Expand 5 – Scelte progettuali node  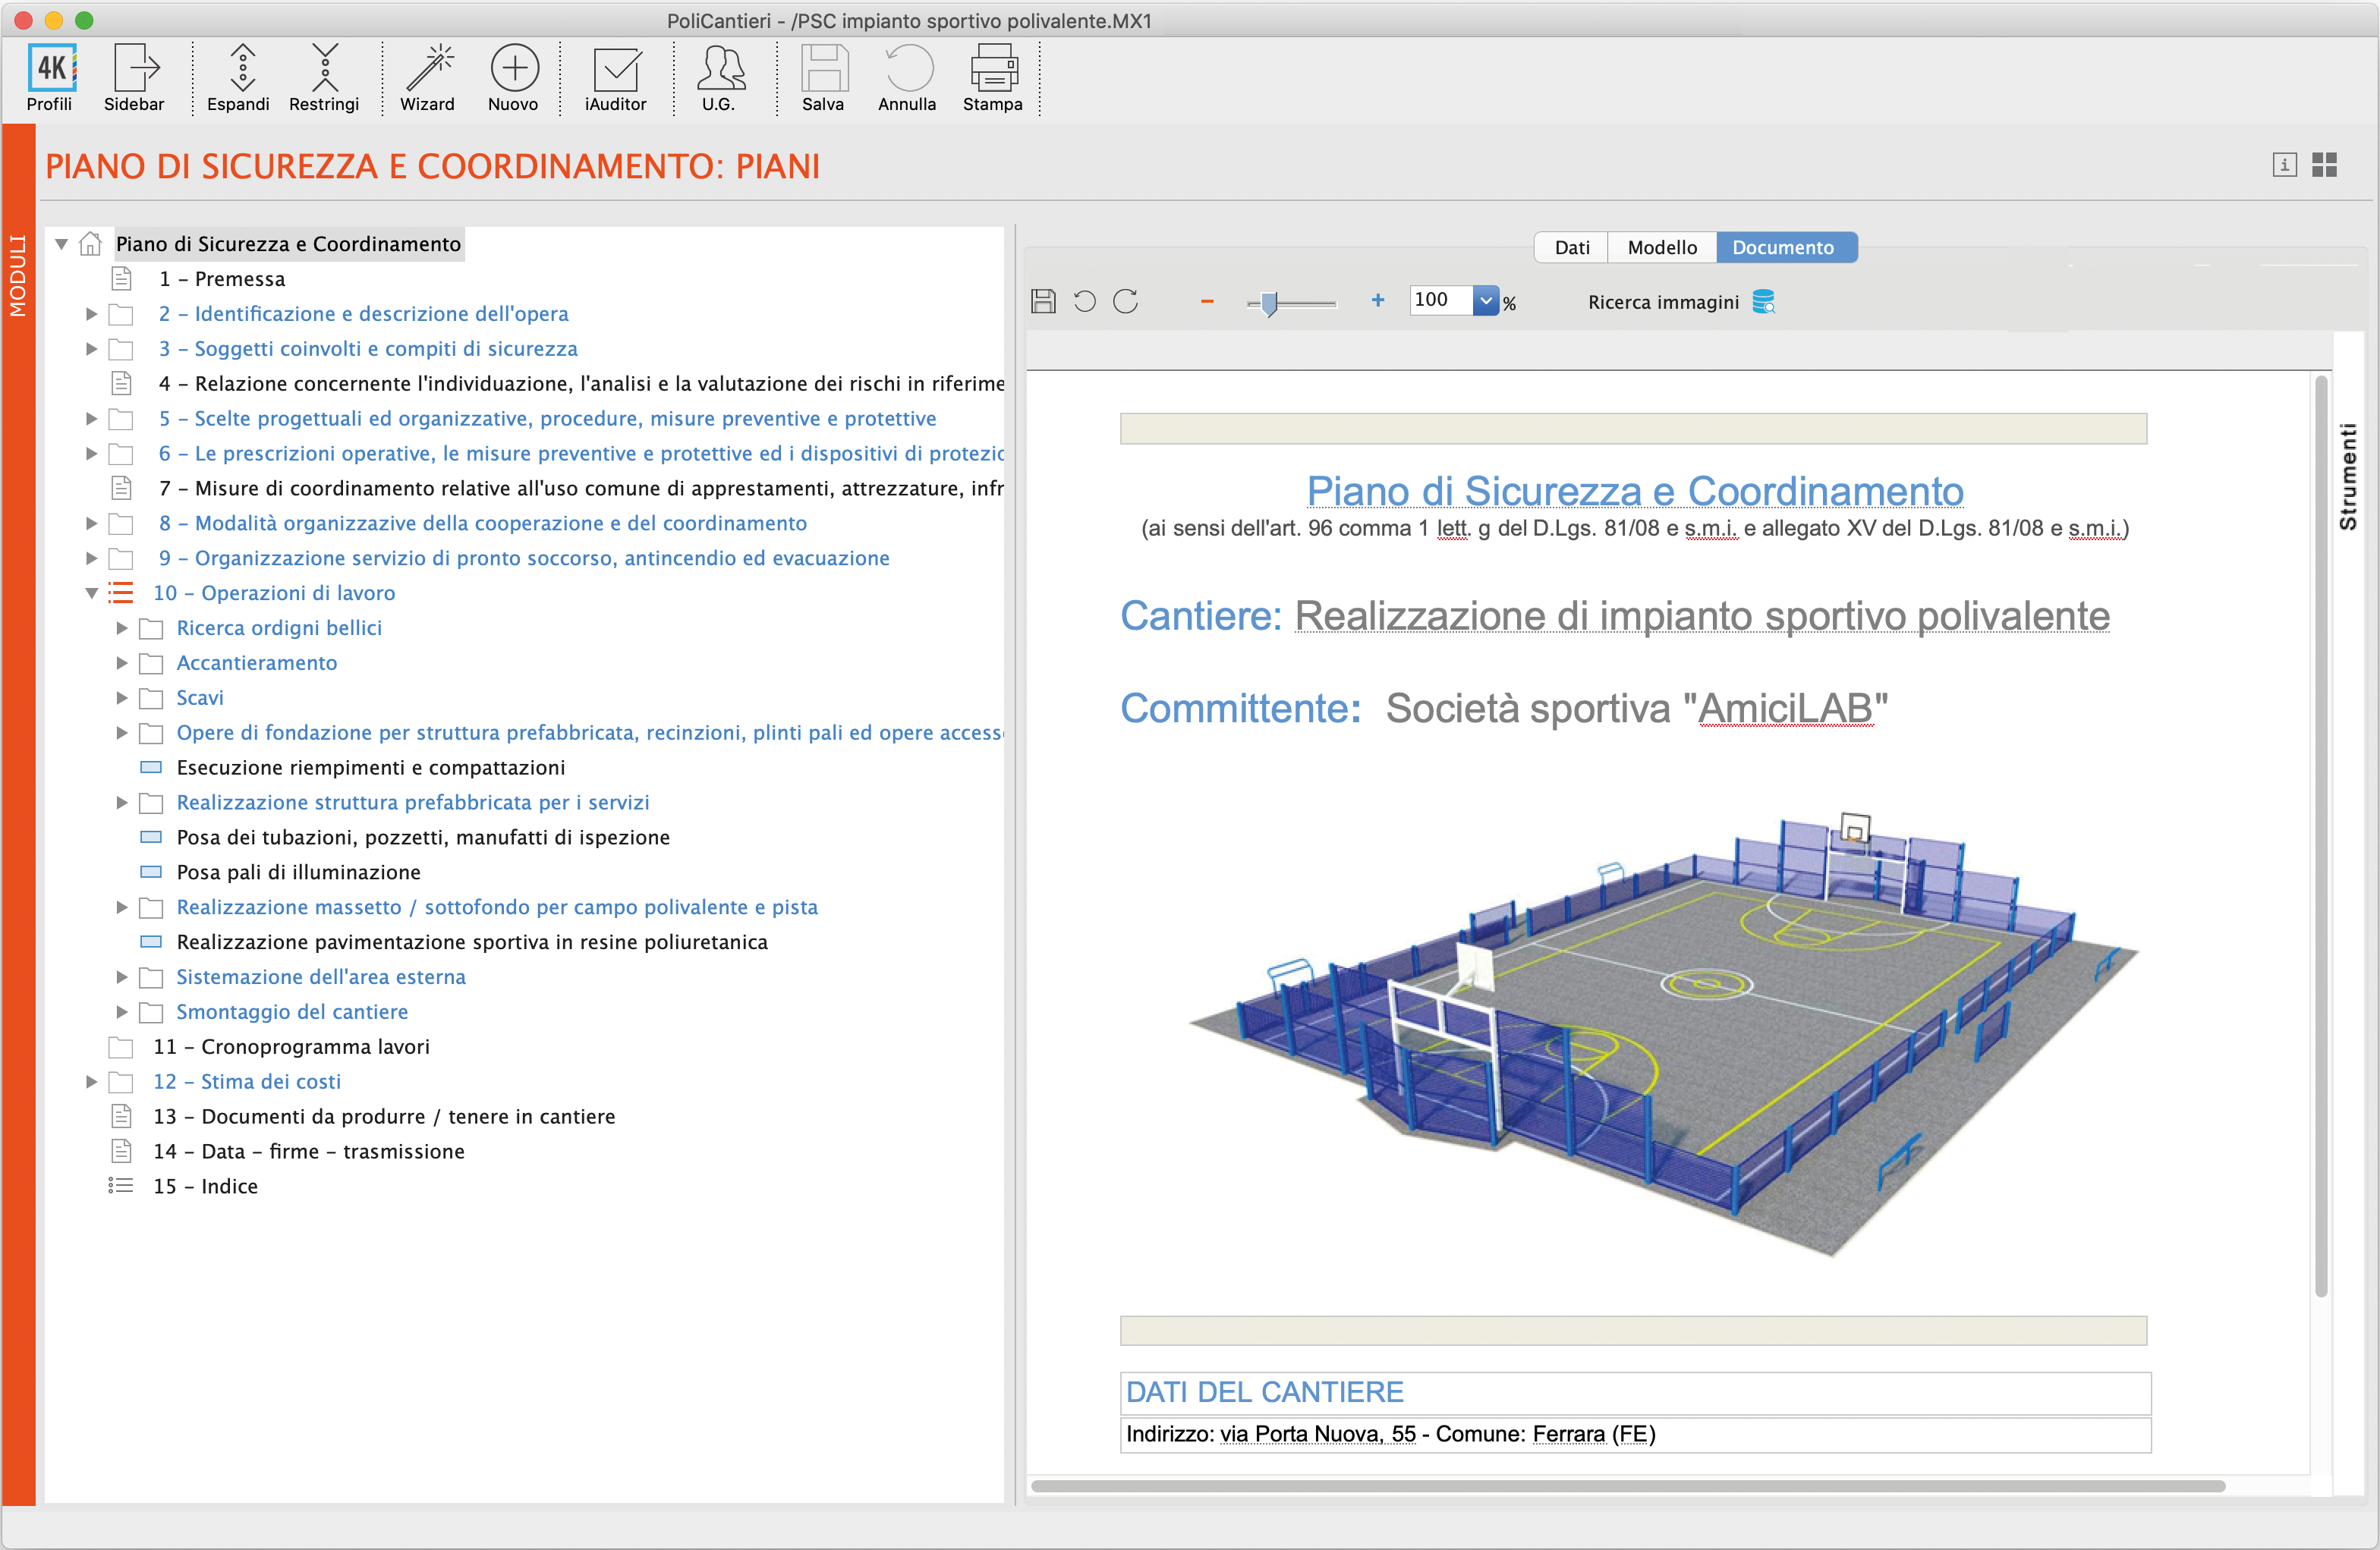91,419
